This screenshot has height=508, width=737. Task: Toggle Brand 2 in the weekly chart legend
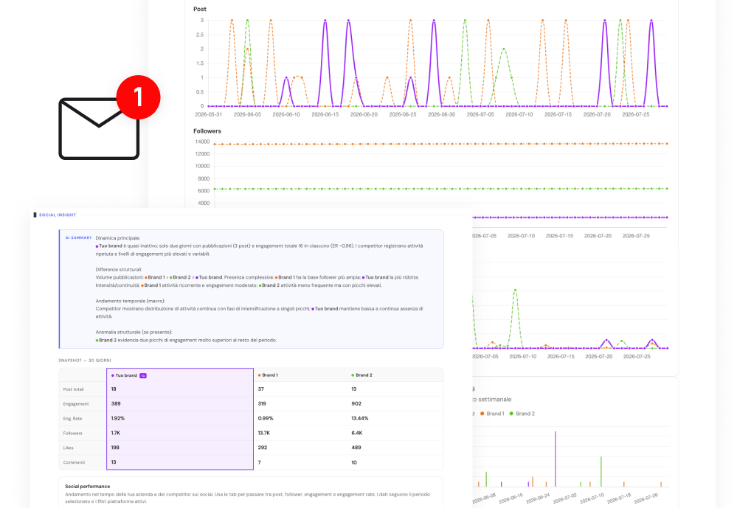(522, 414)
